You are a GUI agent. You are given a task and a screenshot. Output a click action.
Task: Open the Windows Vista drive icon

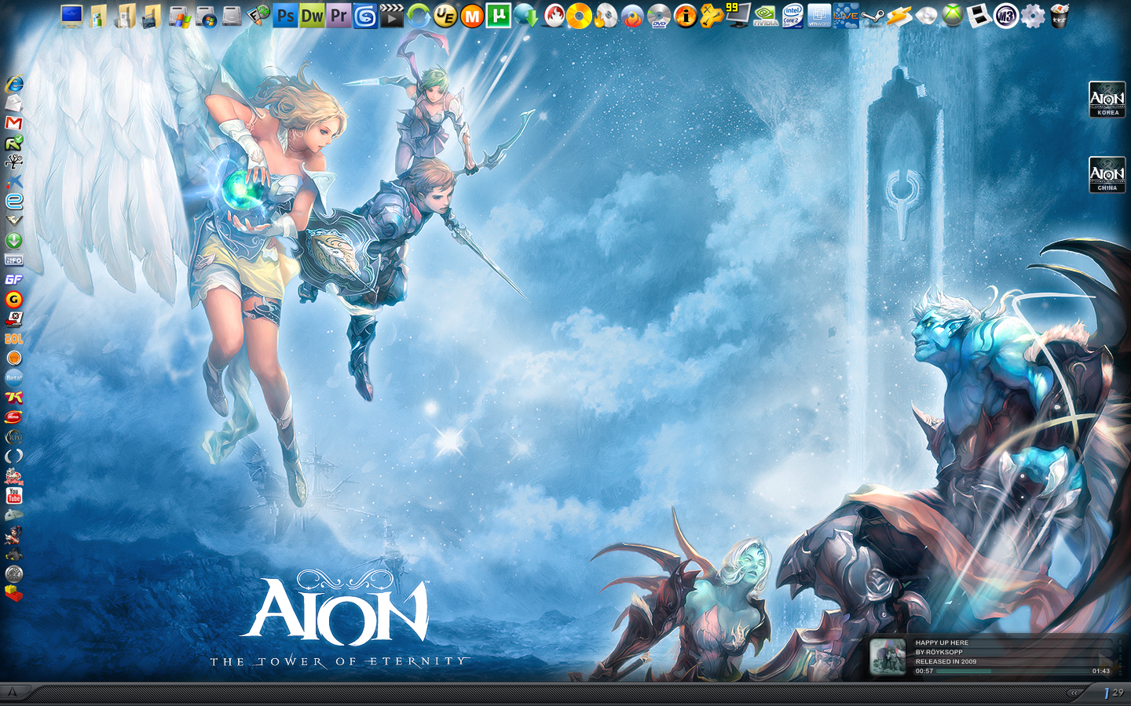[x=205, y=16]
